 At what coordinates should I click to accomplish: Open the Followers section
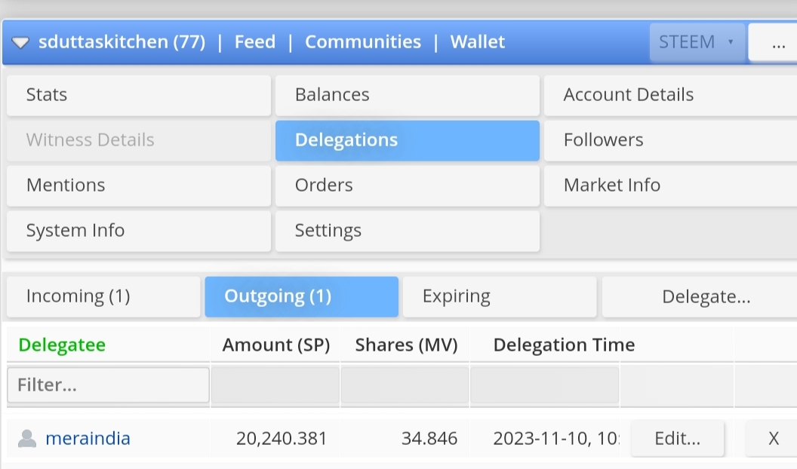pyautogui.click(x=670, y=140)
